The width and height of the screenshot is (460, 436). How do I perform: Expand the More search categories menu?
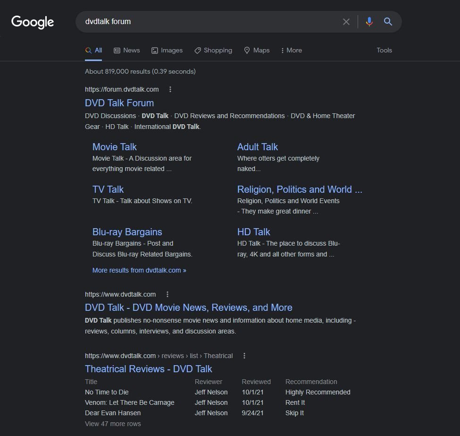coord(291,50)
